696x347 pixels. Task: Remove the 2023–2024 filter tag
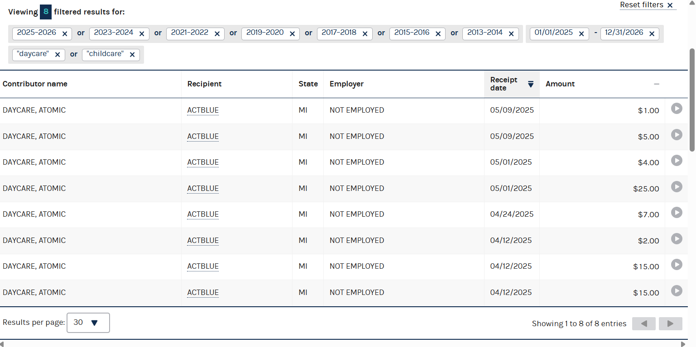[142, 34]
